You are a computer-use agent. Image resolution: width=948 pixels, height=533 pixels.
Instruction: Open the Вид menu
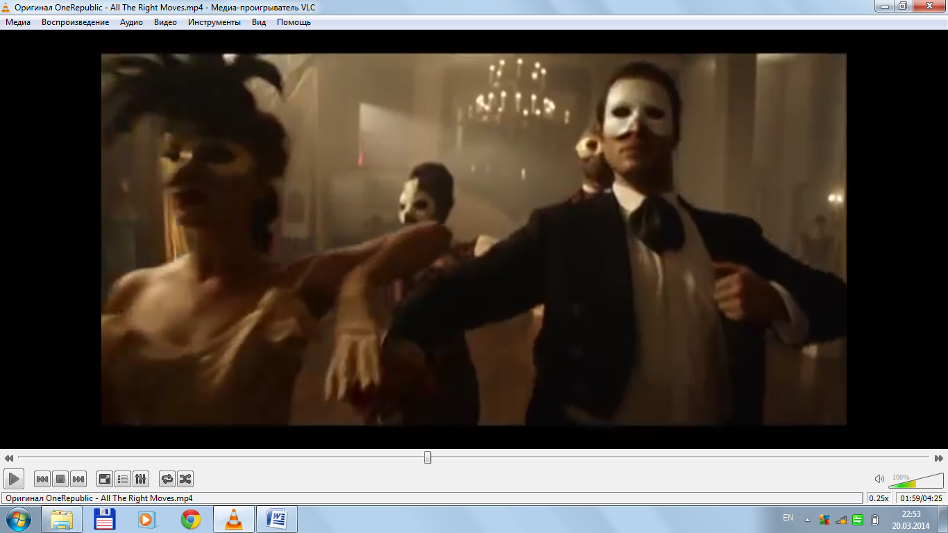(x=259, y=22)
